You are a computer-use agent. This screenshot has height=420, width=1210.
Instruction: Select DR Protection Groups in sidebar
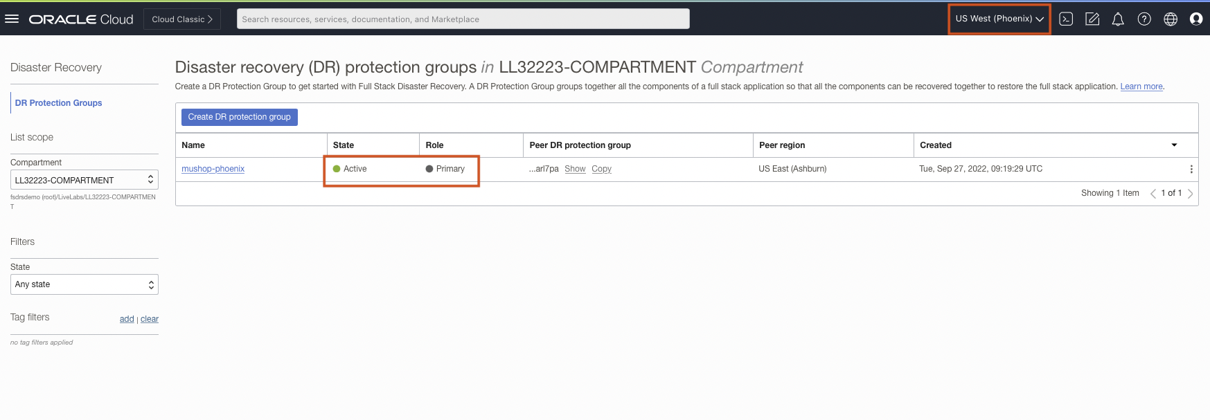(x=58, y=103)
